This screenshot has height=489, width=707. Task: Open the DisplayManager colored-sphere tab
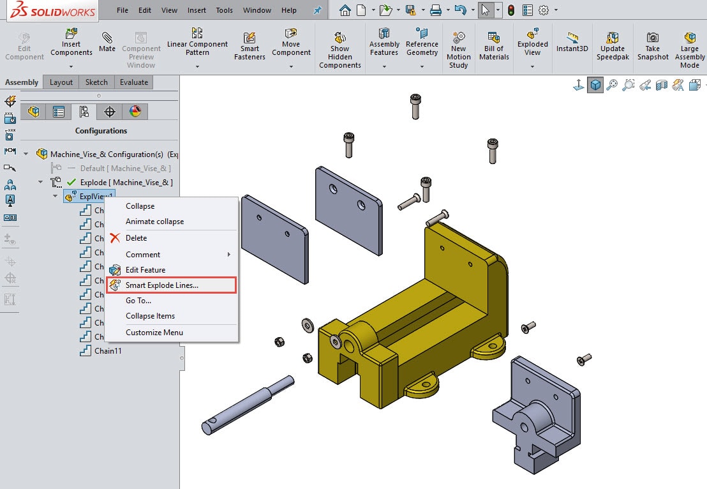(x=135, y=112)
